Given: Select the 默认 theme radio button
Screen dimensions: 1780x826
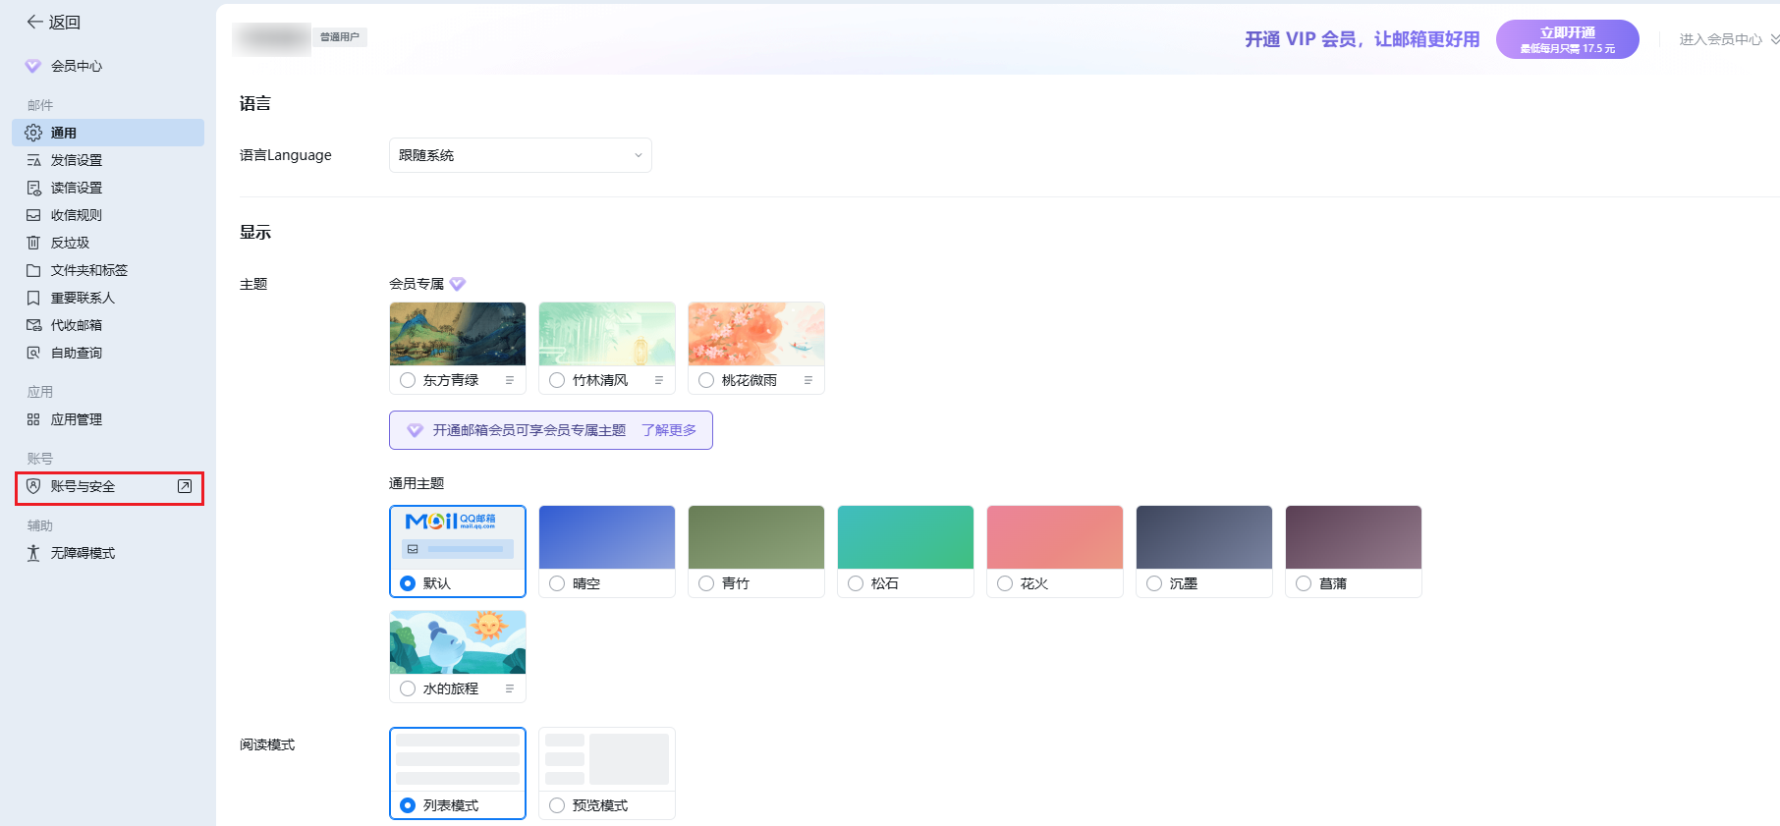Looking at the screenshot, I should 408,583.
